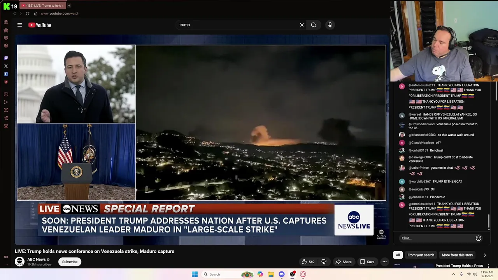This screenshot has width=498, height=280.
Task: Subscribe to the ABC News channel
Action: pyautogui.click(x=70, y=262)
